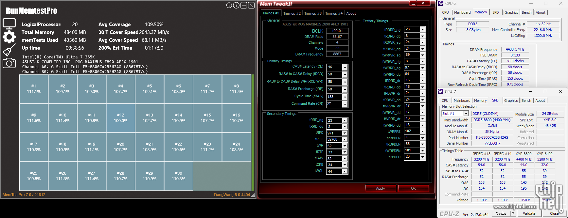Viewport: 568px width, 218px height.
Task: Click the Mem TweakIt minimize button
Action: tap(413, 3)
